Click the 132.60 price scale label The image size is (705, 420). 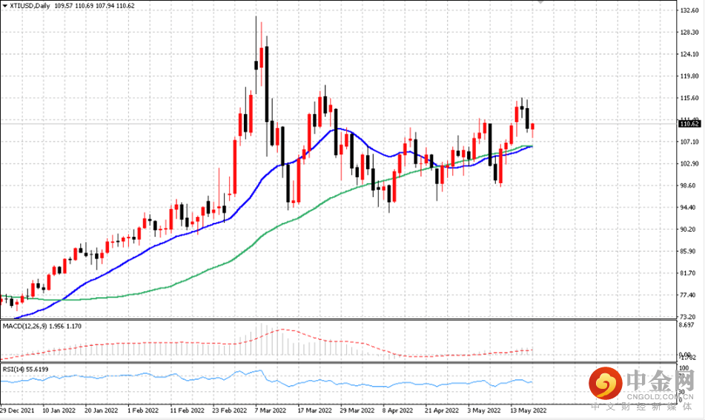pyautogui.click(x=689, y=11)
